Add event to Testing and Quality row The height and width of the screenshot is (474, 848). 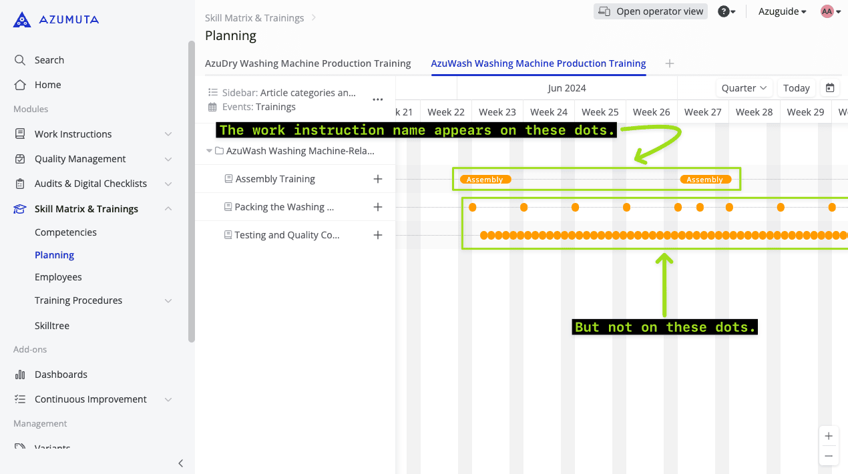pos(377,235)
